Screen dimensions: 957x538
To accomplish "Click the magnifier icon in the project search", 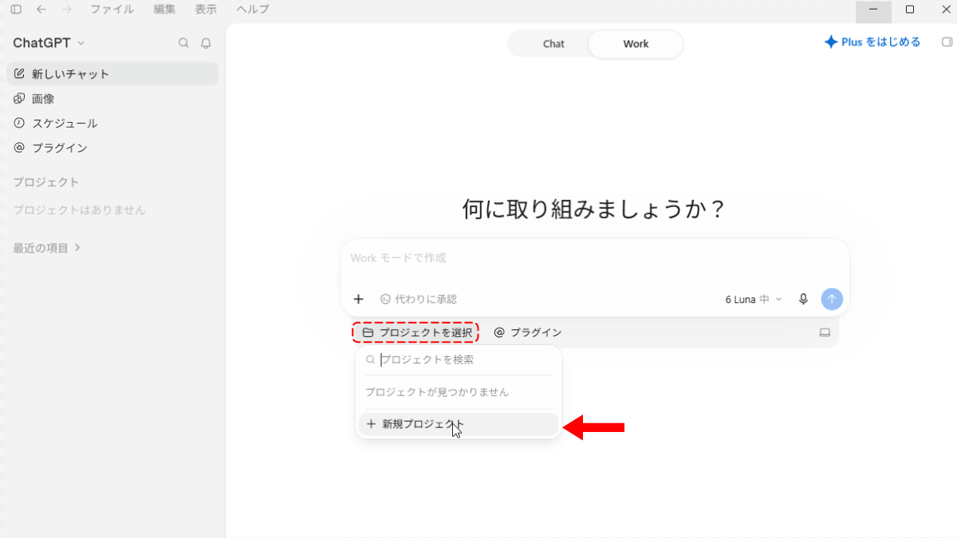I will 370,360.
